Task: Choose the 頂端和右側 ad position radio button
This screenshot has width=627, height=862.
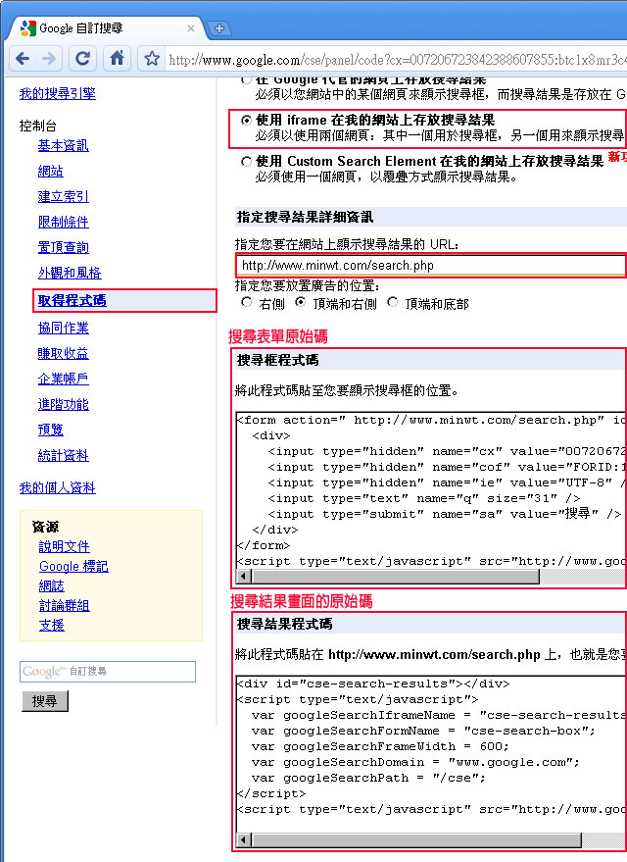Action: (x=300, y=302)
